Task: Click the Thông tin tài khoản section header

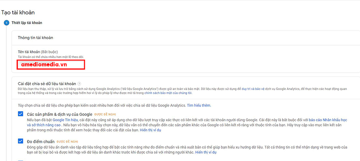Action: [x=35, y=38]
